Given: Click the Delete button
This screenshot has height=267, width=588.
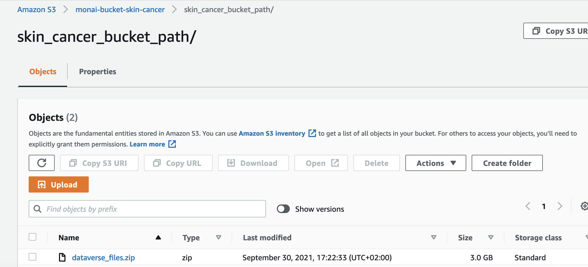Looking at the screenshot, I should pyautogui.click(x=377, y=163).
